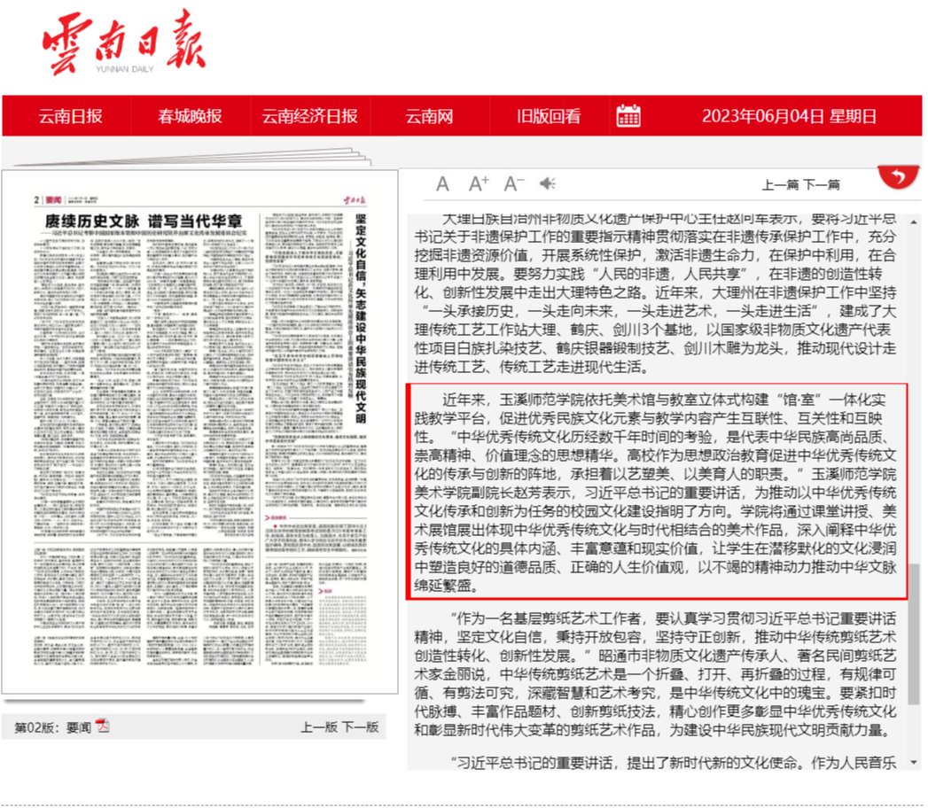This screenshot has width=928, height=808.
Task: Click the article scrollbar up arrow
Action: (914, 222)
